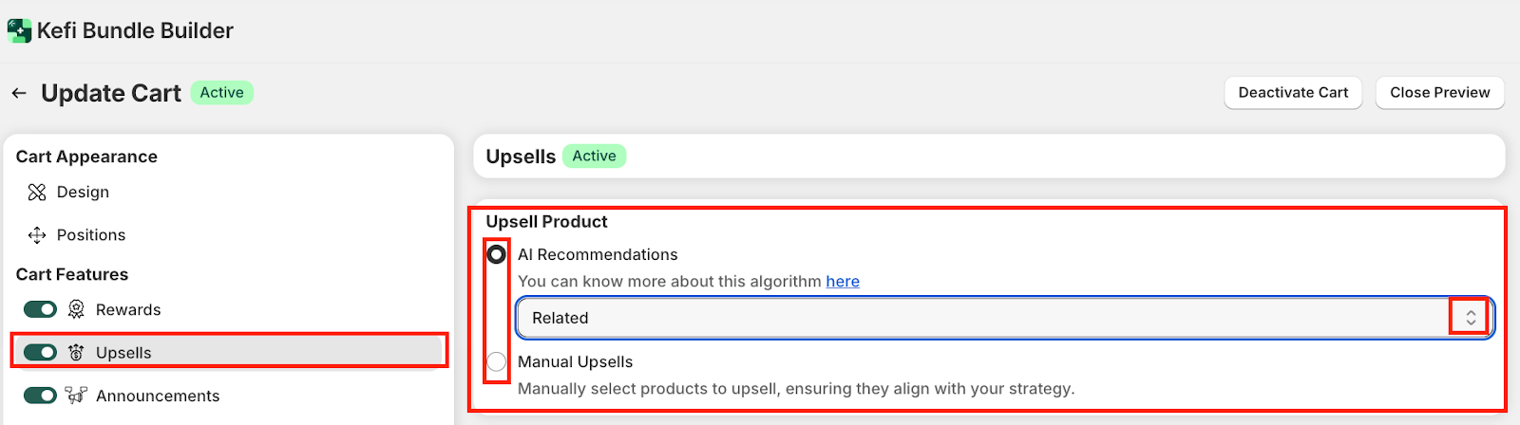Click the Positions move icon
Image resolution: width=1520 pixels, height=425 pixels.
[x=37, y=235]
